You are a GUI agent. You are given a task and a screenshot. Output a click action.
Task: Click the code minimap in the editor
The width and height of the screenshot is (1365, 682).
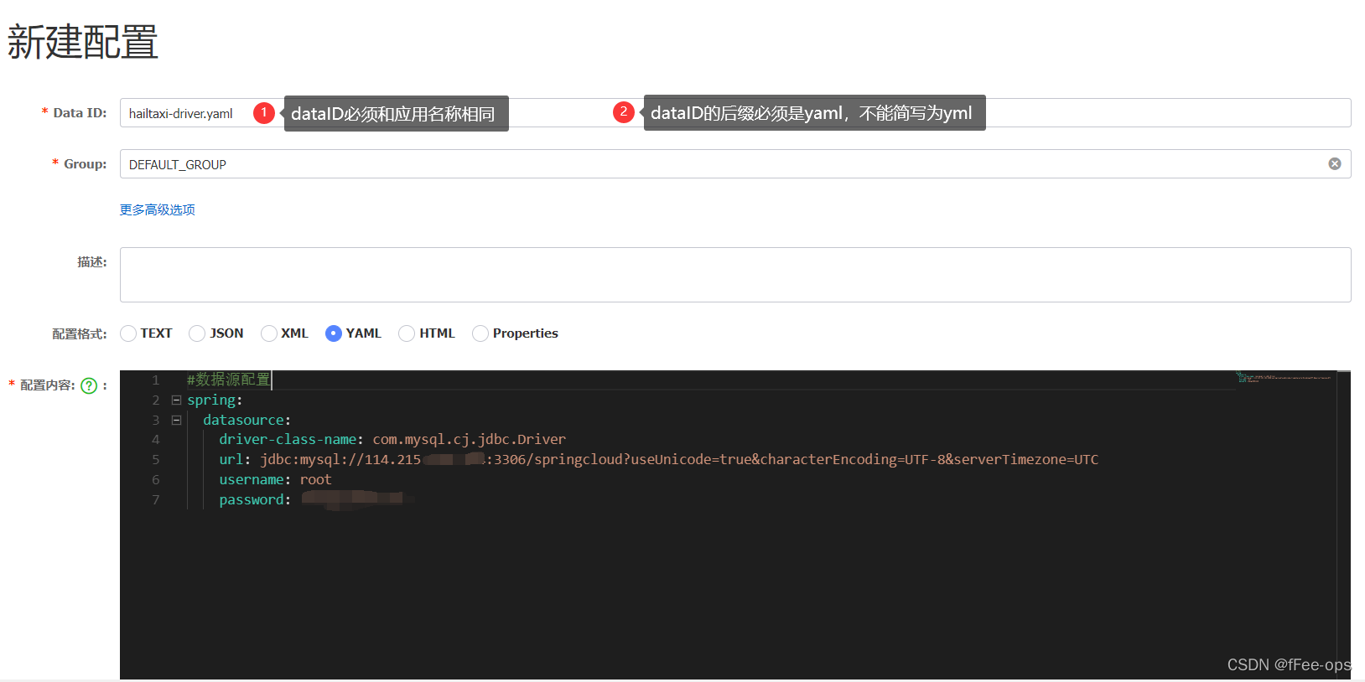1284,378
